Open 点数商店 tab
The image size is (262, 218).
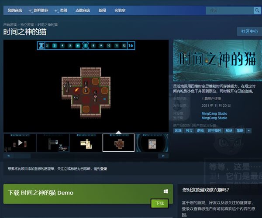coord(83,10)
